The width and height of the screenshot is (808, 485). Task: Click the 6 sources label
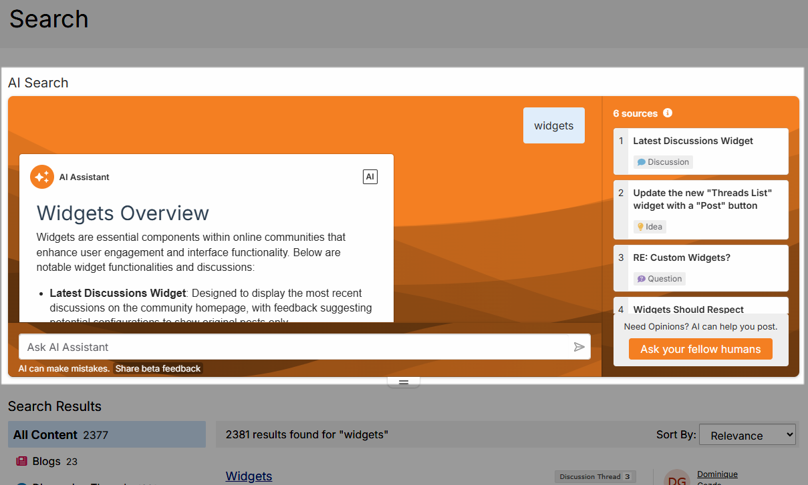coord(636,113)
